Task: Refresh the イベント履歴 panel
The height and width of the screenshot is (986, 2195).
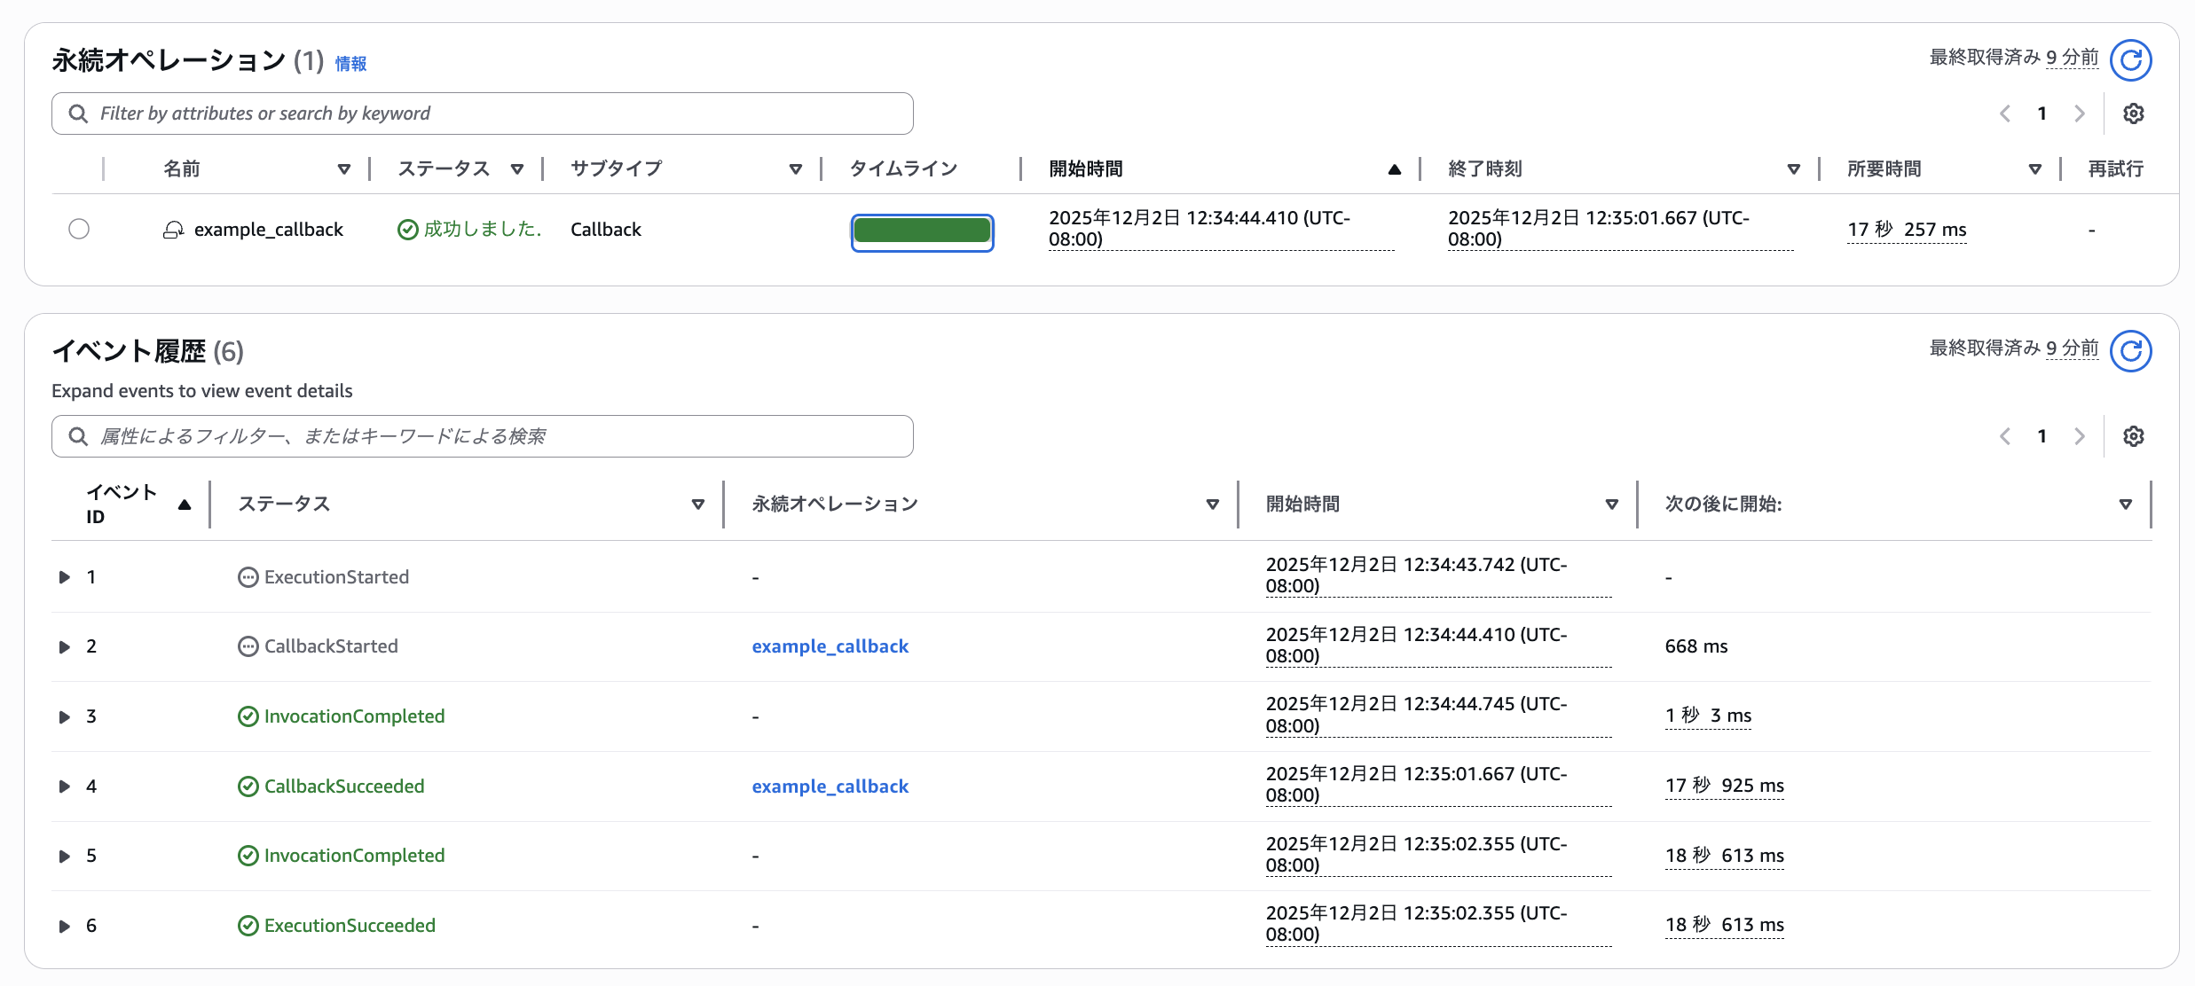Action: (x=2130, y=351)
